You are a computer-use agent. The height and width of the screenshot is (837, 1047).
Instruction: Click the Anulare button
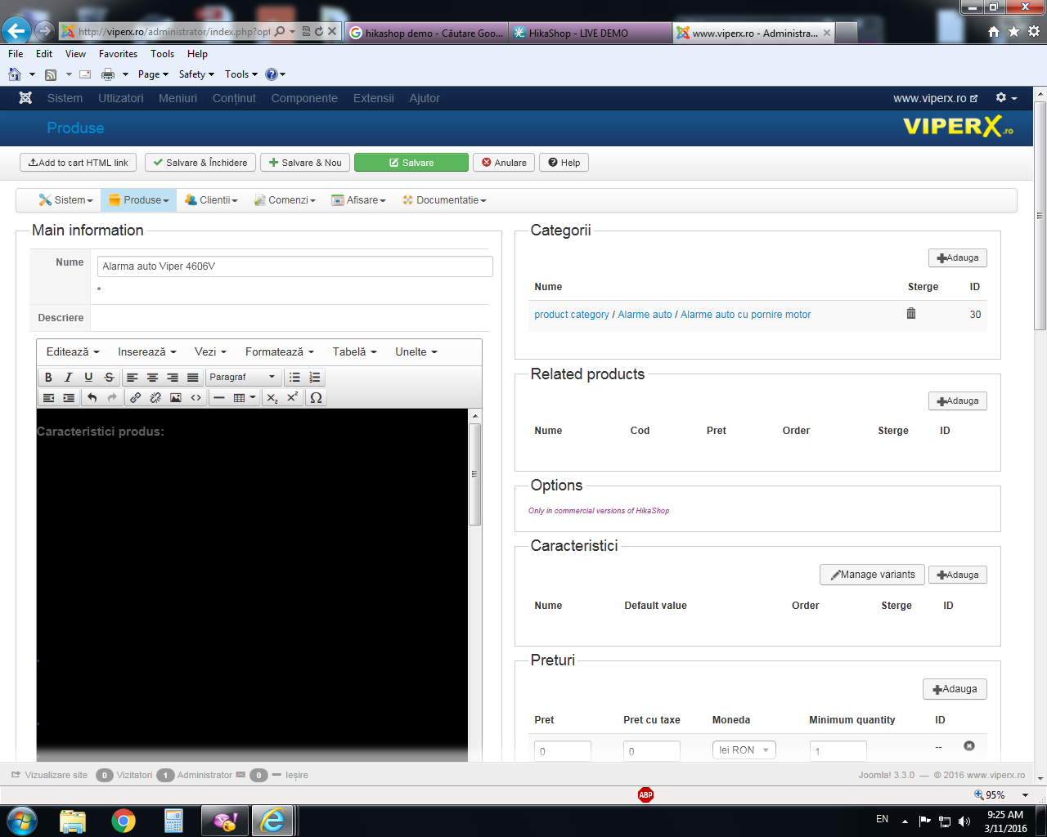[504, 163]
